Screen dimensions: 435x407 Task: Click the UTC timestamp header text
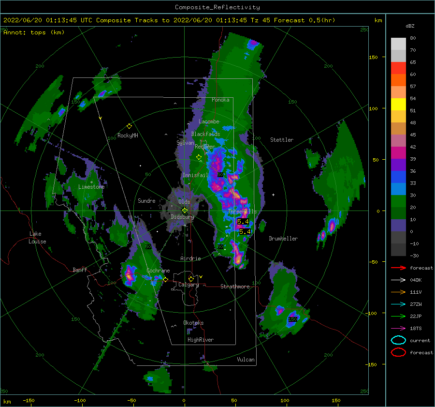[x=169, y=20]
